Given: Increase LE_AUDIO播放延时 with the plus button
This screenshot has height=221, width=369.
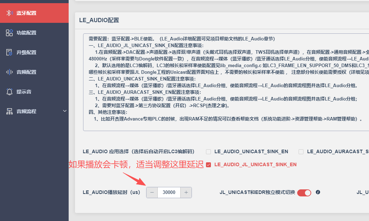Looking at the screenshot, I should 186,193.
